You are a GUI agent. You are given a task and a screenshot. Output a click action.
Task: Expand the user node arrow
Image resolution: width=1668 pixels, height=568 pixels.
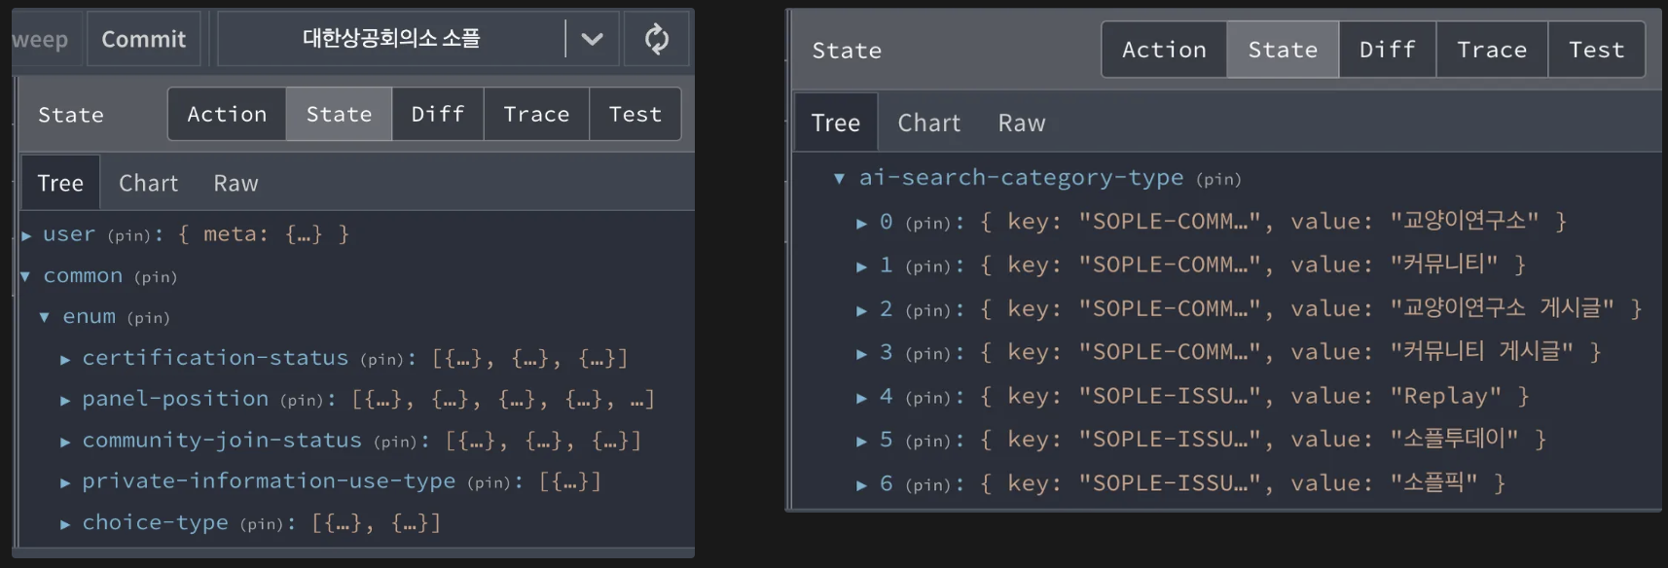pyautogui.click(x=26, y=235)
